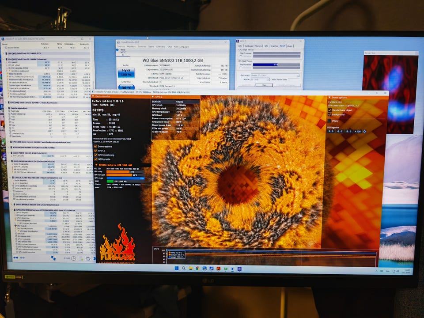Switch to About tab in CPU-Z
Image resolution: width=424 pixels, height=318 pixels.
click(290, 46)
